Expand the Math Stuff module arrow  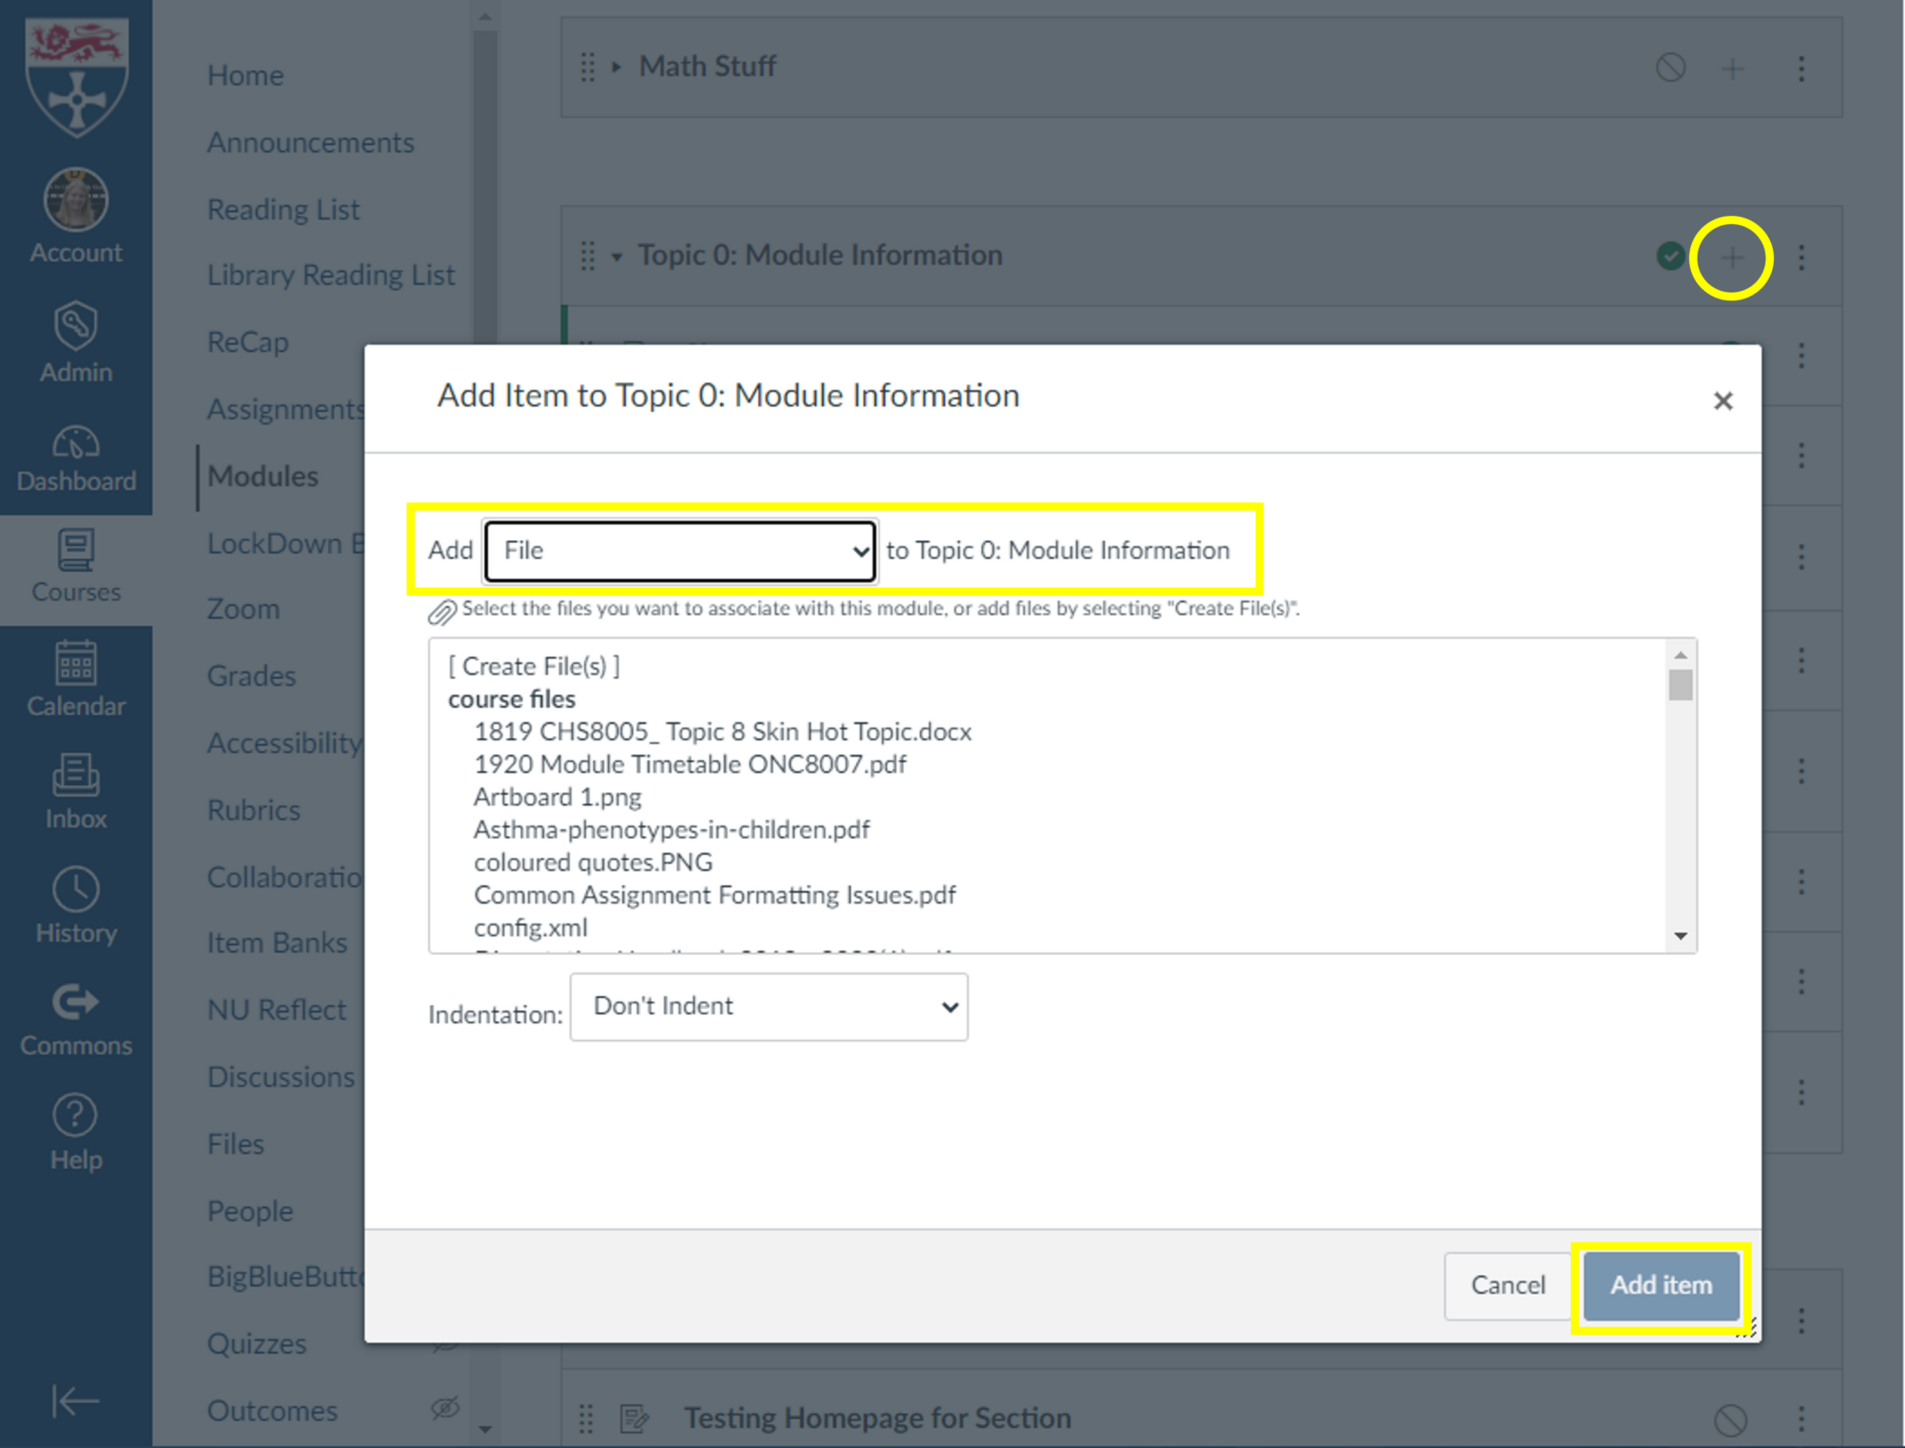(616, 67)
